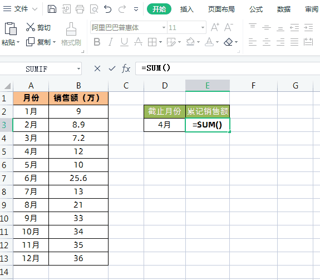Click the Paste clipboard icon
The image size is (320, 280).
tap(11, 28)
